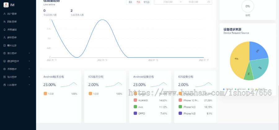
Task: Click the 今日注册人数 count label
Action: pyautogui.click(x=50, y=15)
